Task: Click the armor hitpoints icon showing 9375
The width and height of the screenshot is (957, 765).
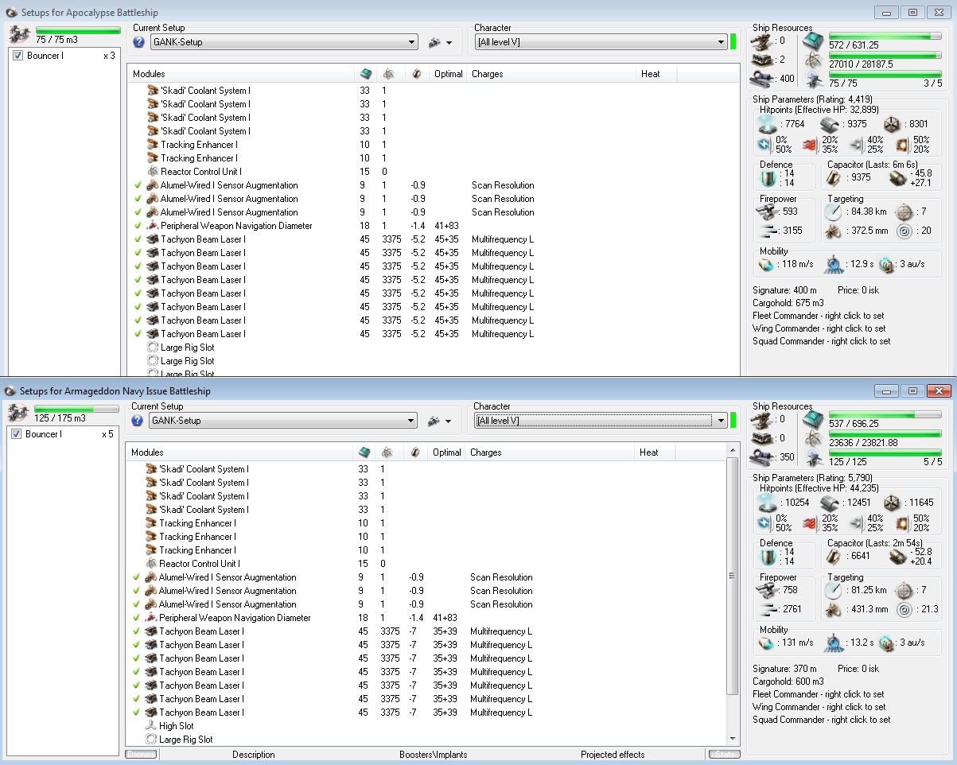Action: (x=830, y=124)
